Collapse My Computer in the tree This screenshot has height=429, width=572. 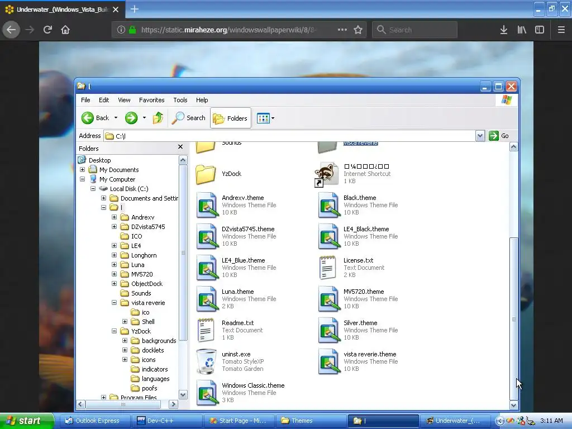[83, 179]
